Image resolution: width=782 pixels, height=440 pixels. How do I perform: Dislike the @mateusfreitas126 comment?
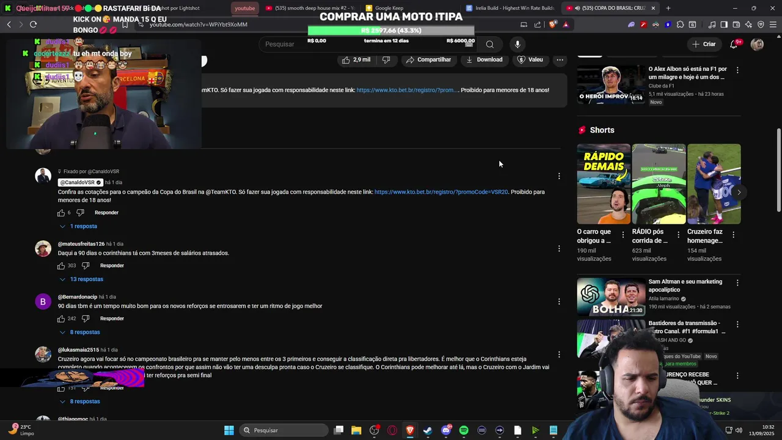pos(86,266)
